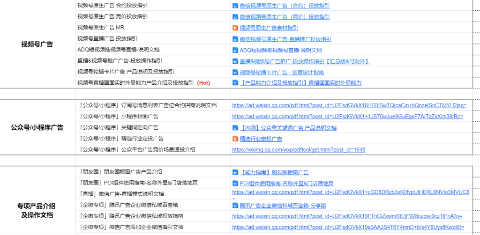Open 直播&视频号广告推广-投放操作指引【汇总版&可对外】 link
The height and width of the screenshot is (235, 480).
305,61
